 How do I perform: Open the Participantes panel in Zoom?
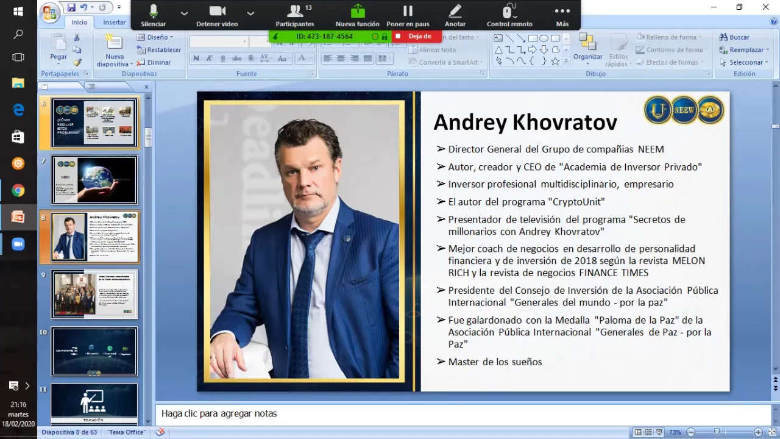[295, 15]
